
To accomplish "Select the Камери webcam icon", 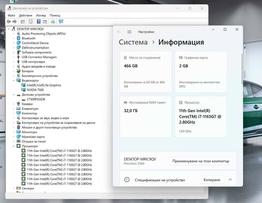I will coord(19,104).
